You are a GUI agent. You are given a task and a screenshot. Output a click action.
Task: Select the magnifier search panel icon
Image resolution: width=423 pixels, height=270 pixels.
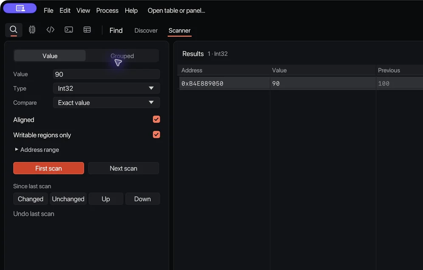(x=14, y=30)
